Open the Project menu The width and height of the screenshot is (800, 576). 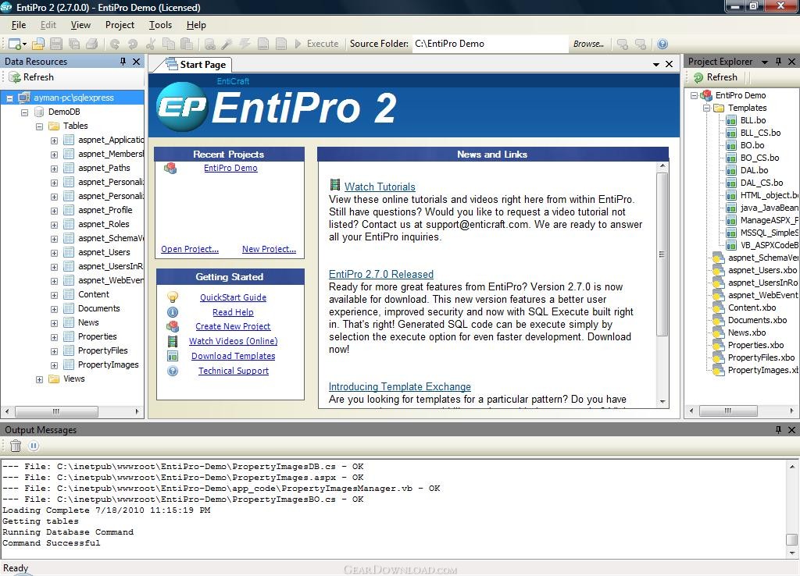click(x=120, y=25)
